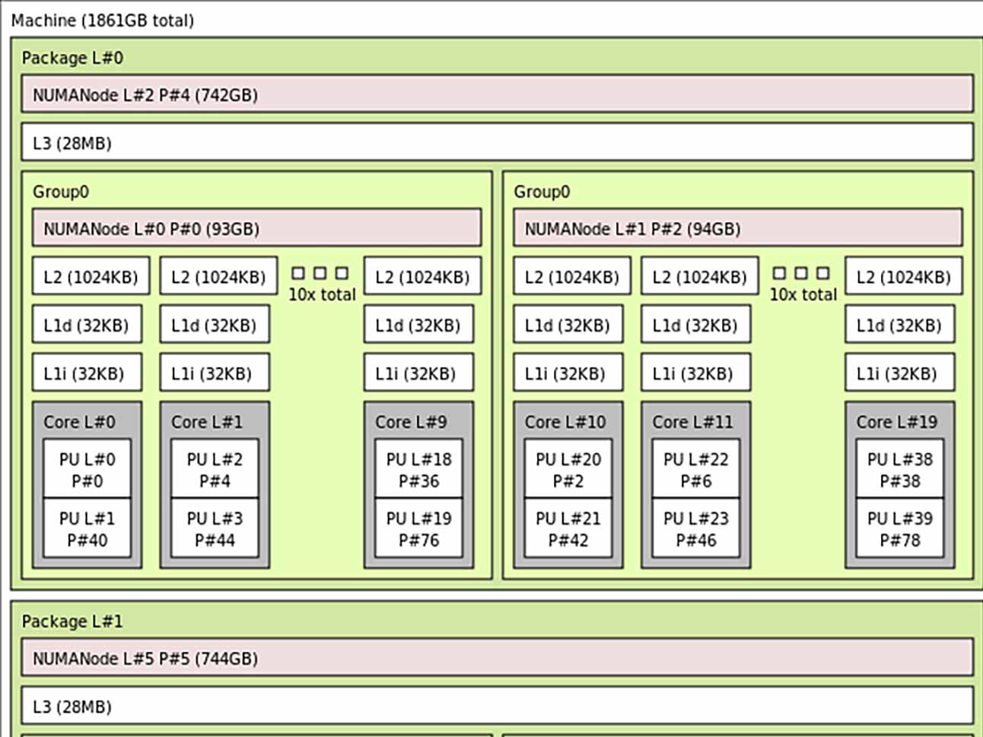Screen dimensions: 983x737
Task: Click L1d (32KB) above Core L#1
Action: pos(215,325)
